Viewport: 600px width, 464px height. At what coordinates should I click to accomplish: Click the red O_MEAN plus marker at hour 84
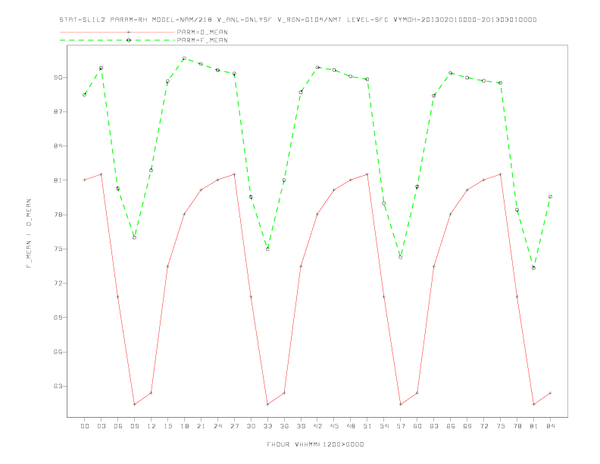pyautogui.click(x=551, y=393)
